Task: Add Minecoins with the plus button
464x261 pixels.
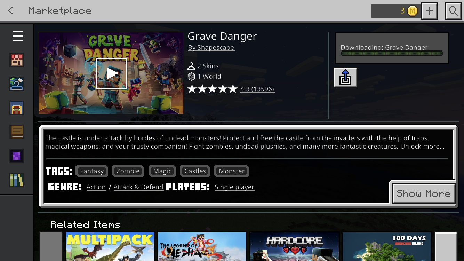Action: pyautogui.click(x=429, y=11)
